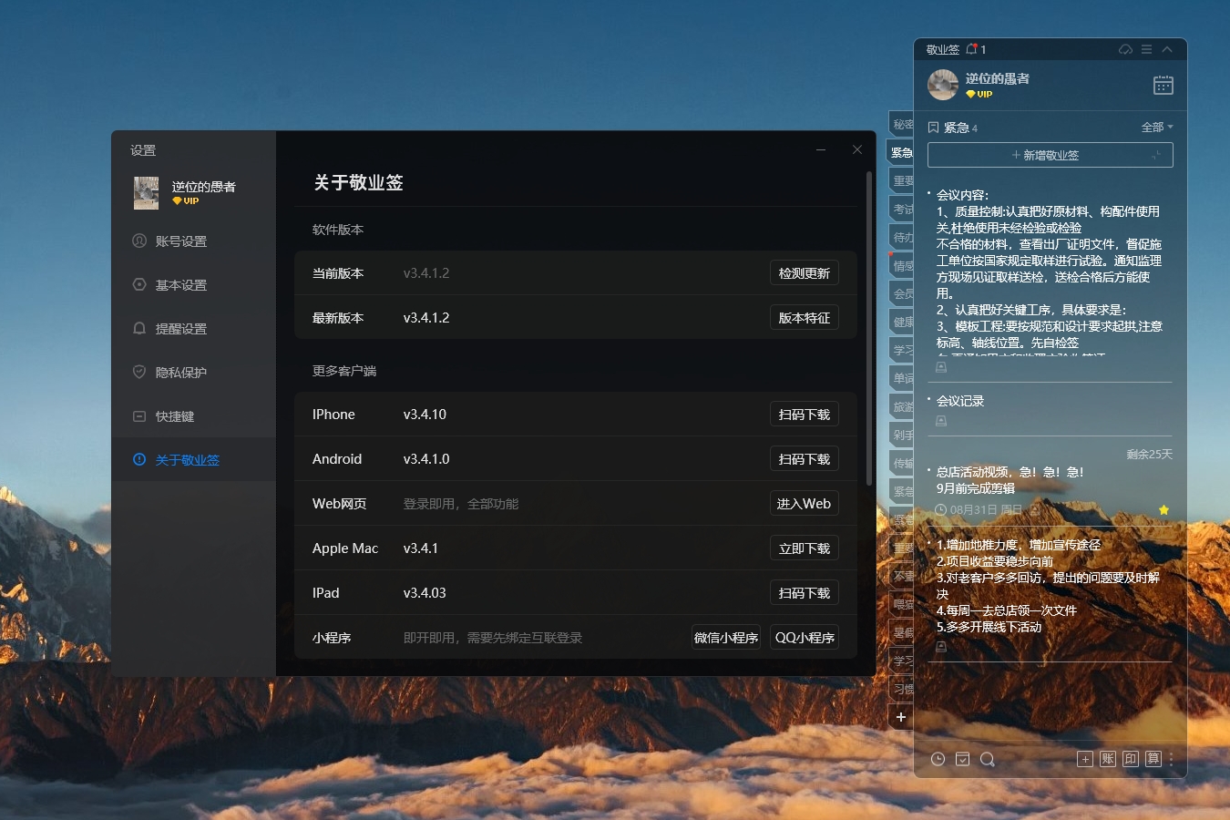Click the user avatar in the note panel
This screenshot has height=820, width=1230.
coord(943,85)
